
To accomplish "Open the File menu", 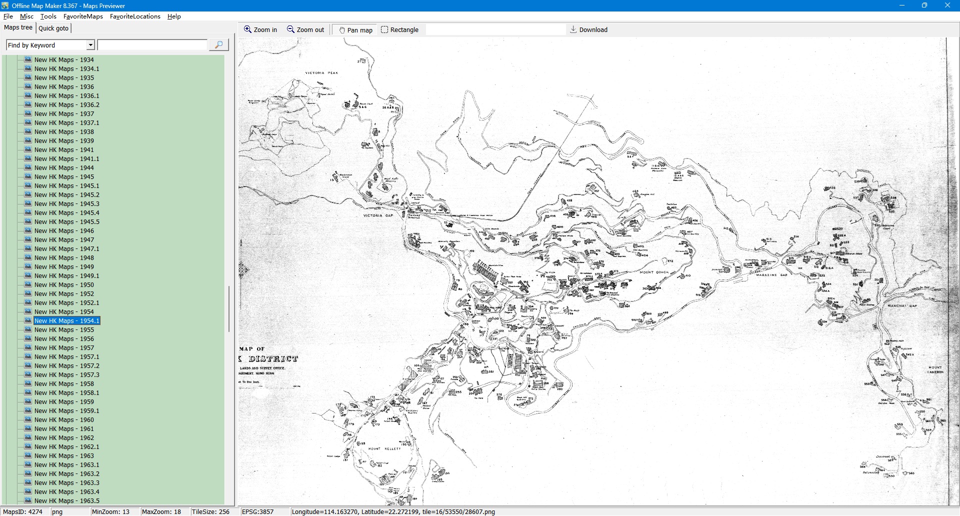I will pyautogui.click(x=8, y=16).
